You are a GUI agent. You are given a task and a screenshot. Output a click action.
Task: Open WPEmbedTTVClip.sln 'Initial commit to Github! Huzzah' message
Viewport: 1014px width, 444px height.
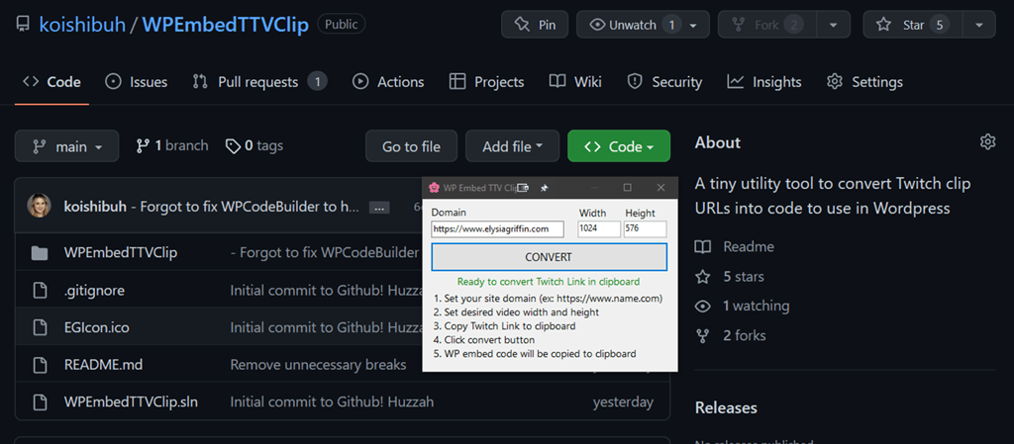[332, 402]
